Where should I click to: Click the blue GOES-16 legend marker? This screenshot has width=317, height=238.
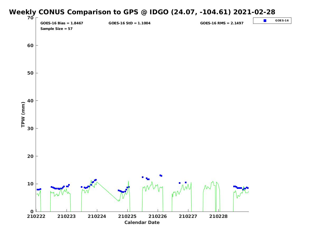[265, 21]
